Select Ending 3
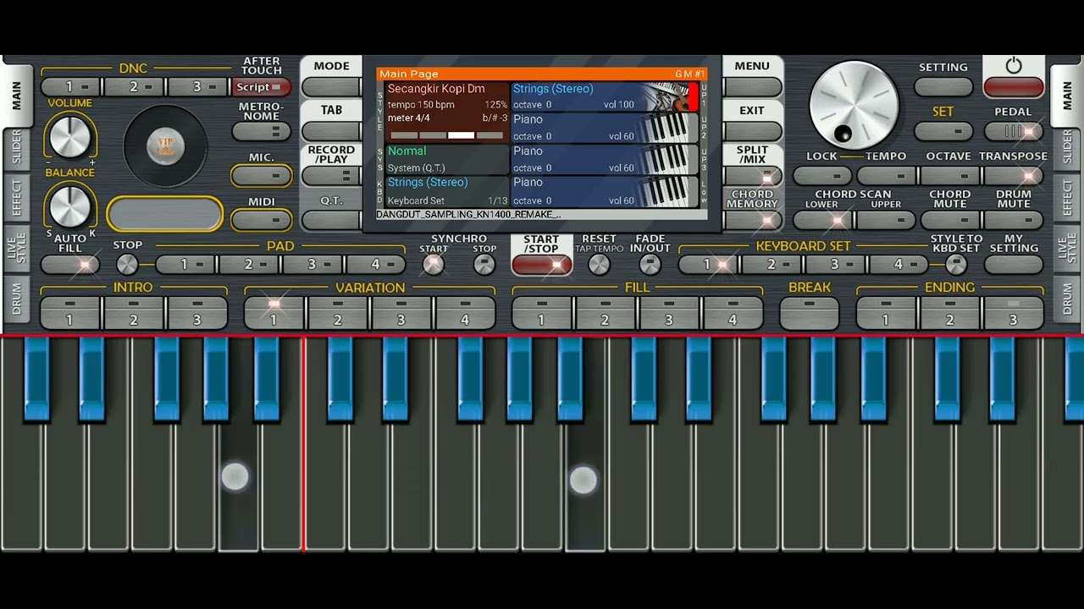Viewport: 1084px width, 609px height. click(1013, 312)
